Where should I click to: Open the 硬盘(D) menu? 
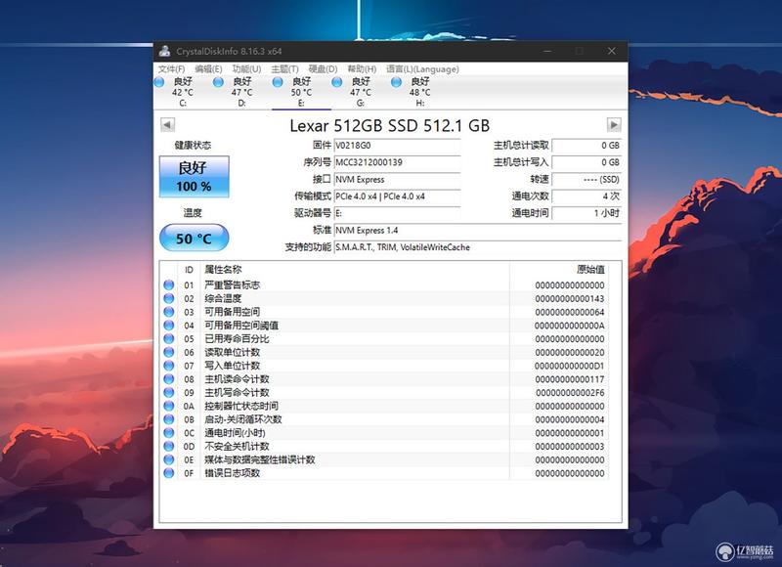tap(323, 68)
